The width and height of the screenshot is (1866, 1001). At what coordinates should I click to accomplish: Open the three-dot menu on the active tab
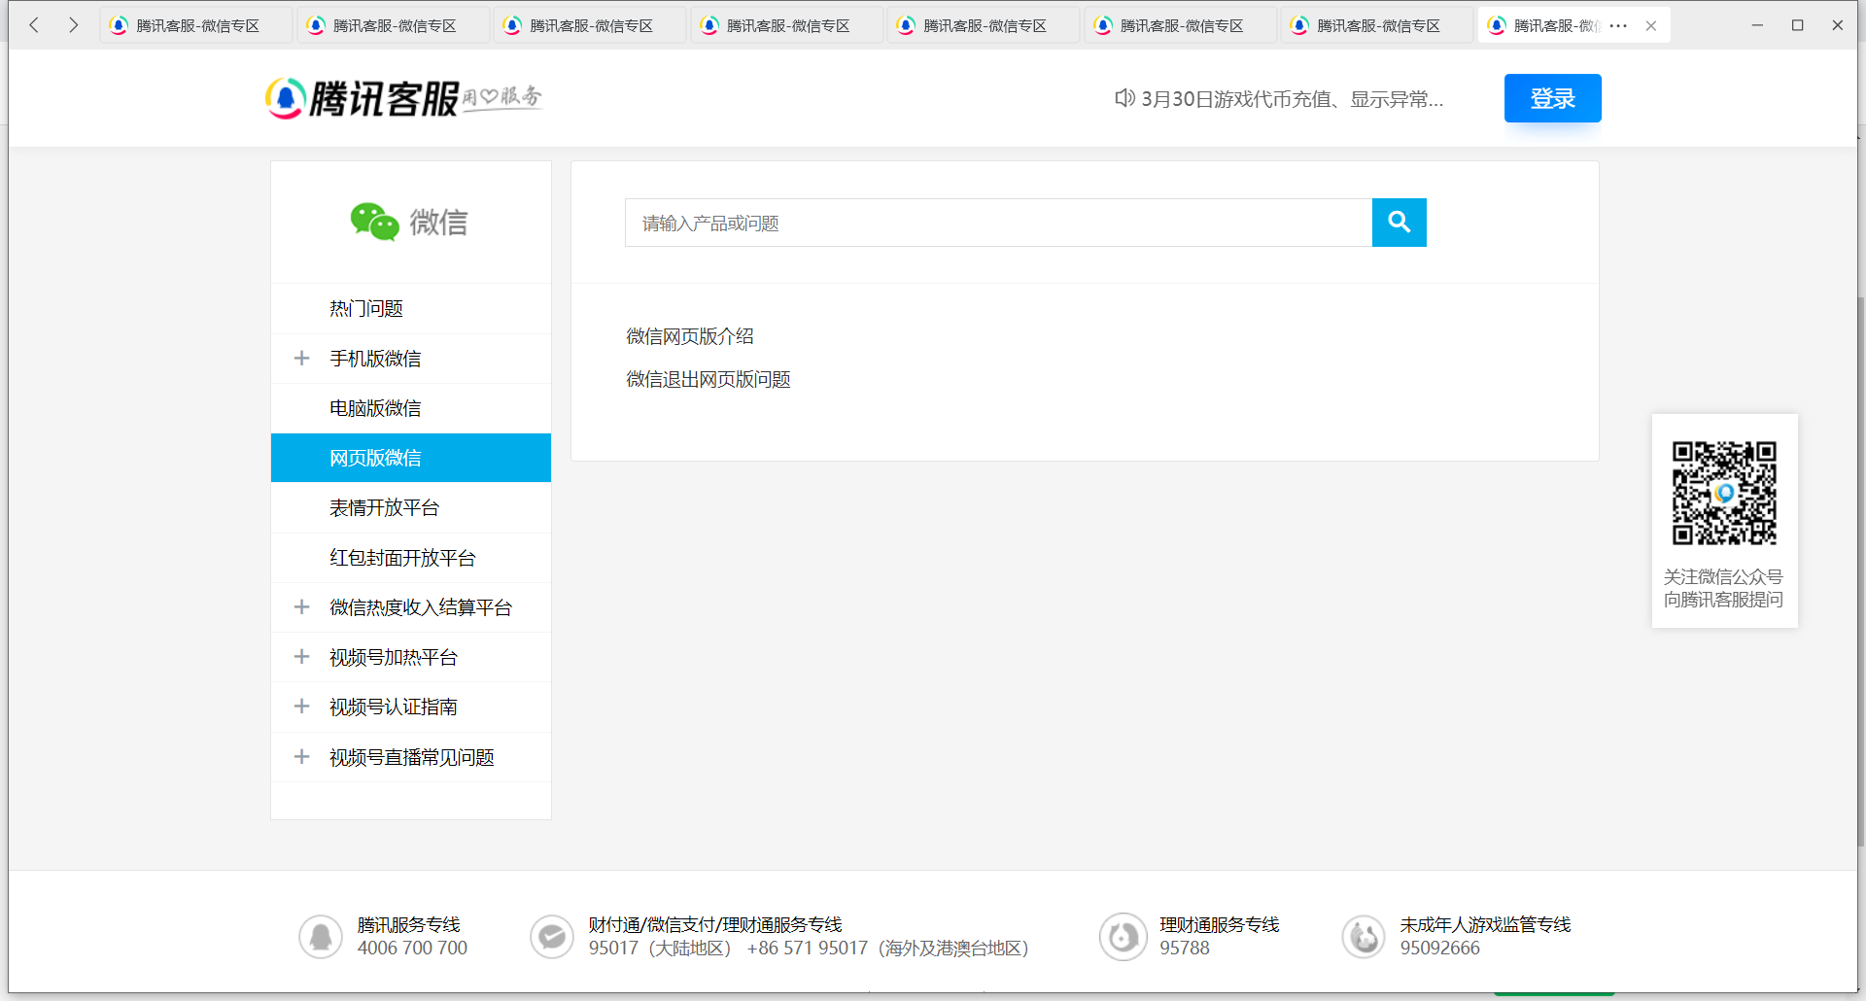1618,26
